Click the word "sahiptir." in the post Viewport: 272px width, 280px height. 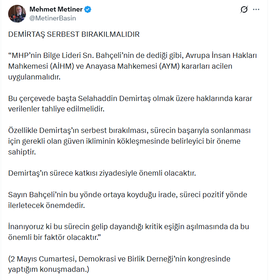[22, 152]
